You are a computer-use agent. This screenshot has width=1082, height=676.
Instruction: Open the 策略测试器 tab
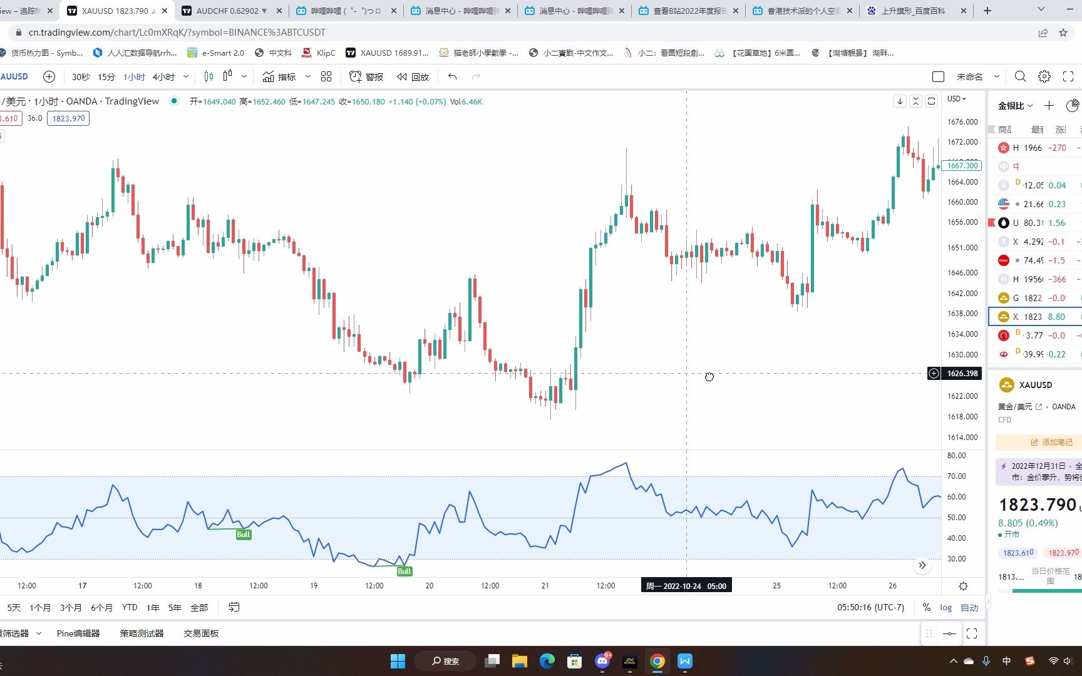coord(142,633)
